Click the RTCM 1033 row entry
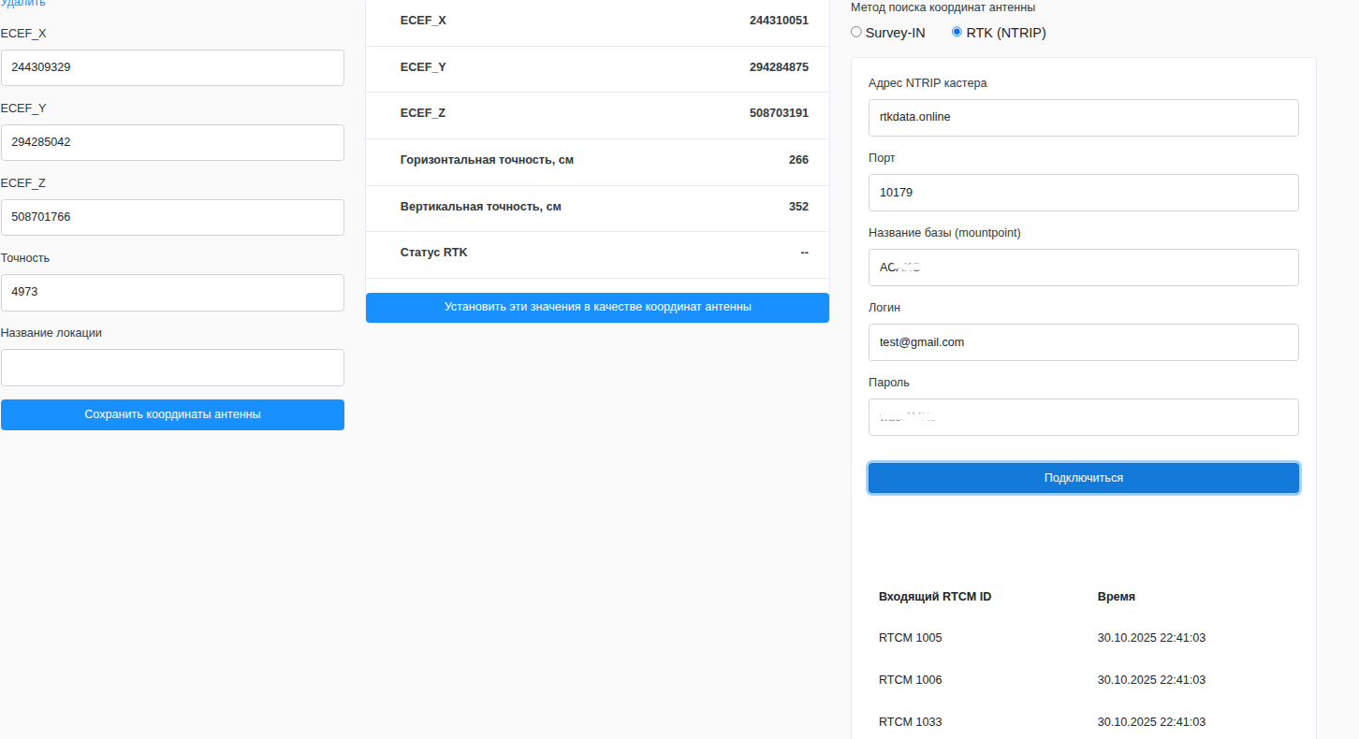1359x739 pixels. coord(1083,722)
